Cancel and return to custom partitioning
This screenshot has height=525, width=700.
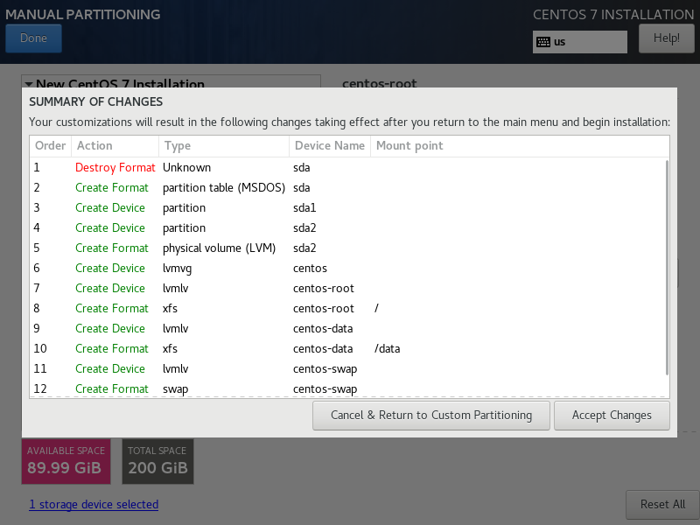click(430, 415)
